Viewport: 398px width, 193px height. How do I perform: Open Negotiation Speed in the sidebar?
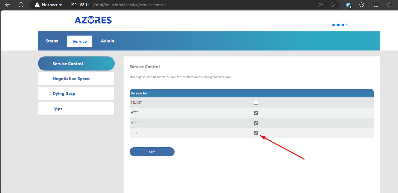pos(76,79)
